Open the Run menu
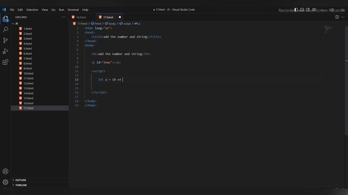Viewport: 348px width, 195px height. [x=61, y=10]
